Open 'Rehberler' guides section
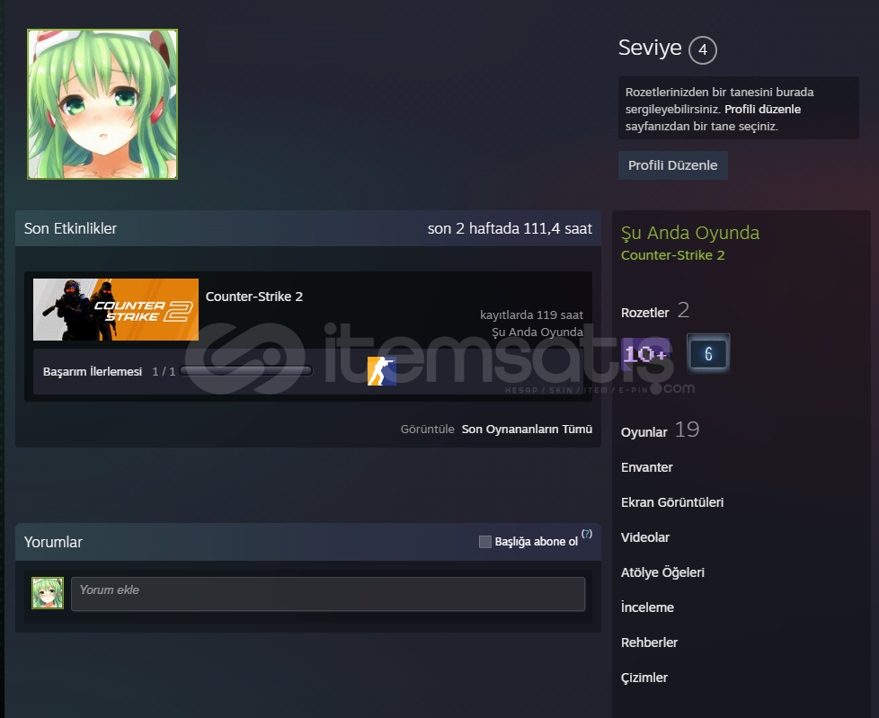 649,643
